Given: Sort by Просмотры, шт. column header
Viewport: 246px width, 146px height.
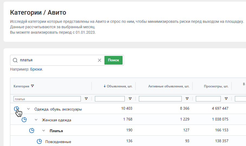Looking at the screenshot, I should click(216, 86).
